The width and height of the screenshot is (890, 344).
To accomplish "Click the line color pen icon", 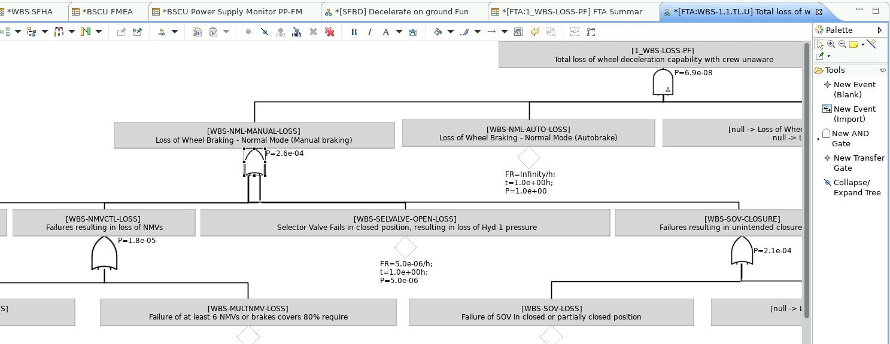I will pos(464,32).
